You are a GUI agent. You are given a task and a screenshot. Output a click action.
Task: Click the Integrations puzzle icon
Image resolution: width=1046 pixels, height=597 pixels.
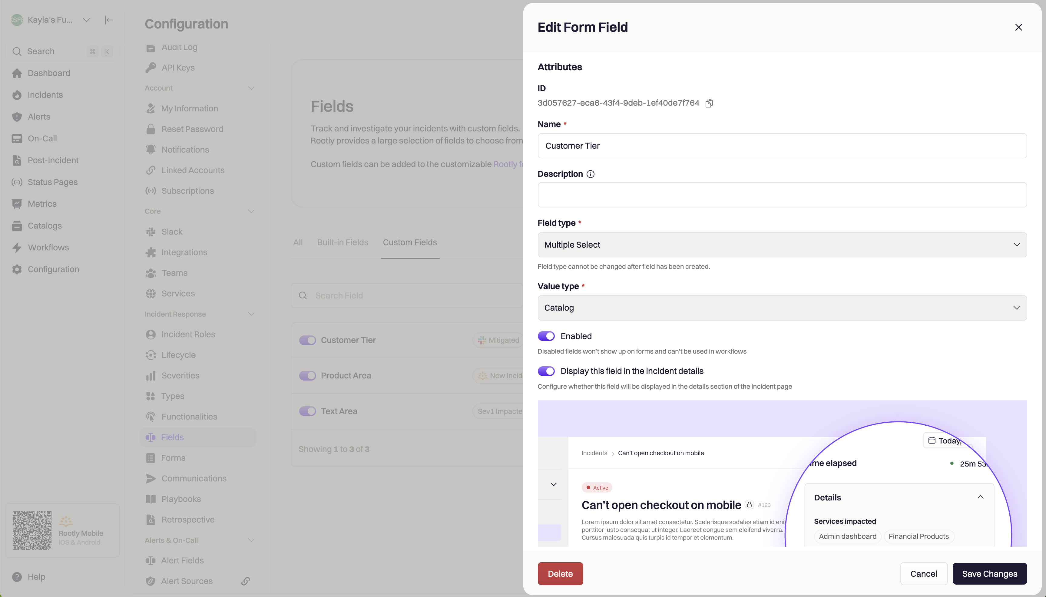coord(151,252)
